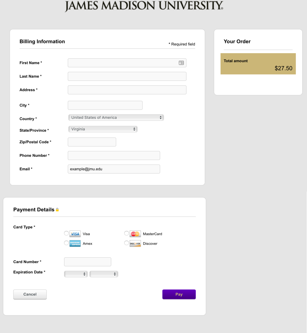Click the James Madison University logo
The width and height of the screenshot is (307, 333).
(x=144, y=6)
